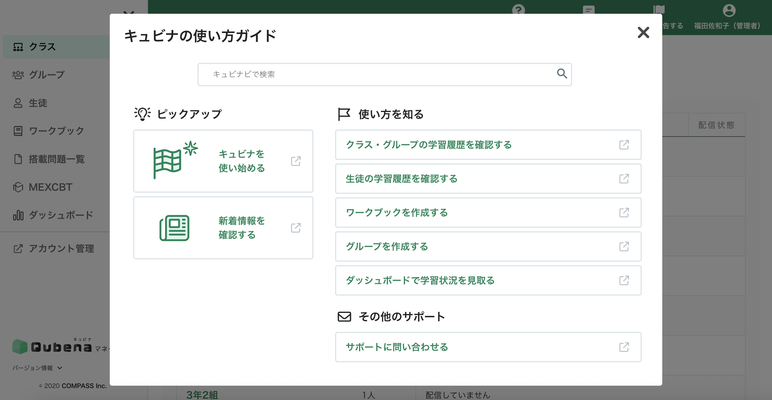Screen dimensions: 772x400
Task: Click external-link icon on キュビナを使い始める
Action: click(x=296, y=161)
